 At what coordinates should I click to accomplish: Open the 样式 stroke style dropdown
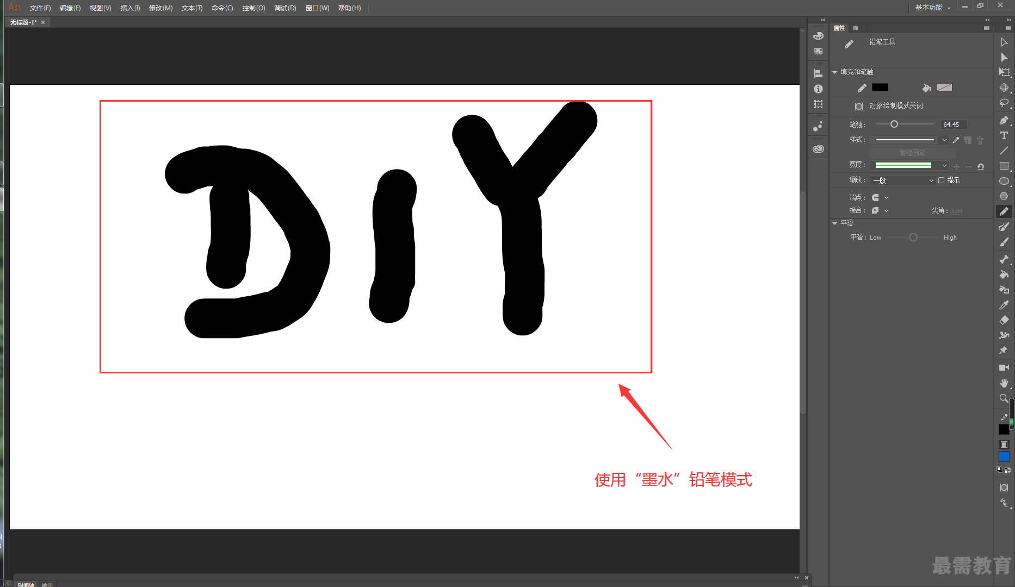pyautogui.click(x=909, y=140)
